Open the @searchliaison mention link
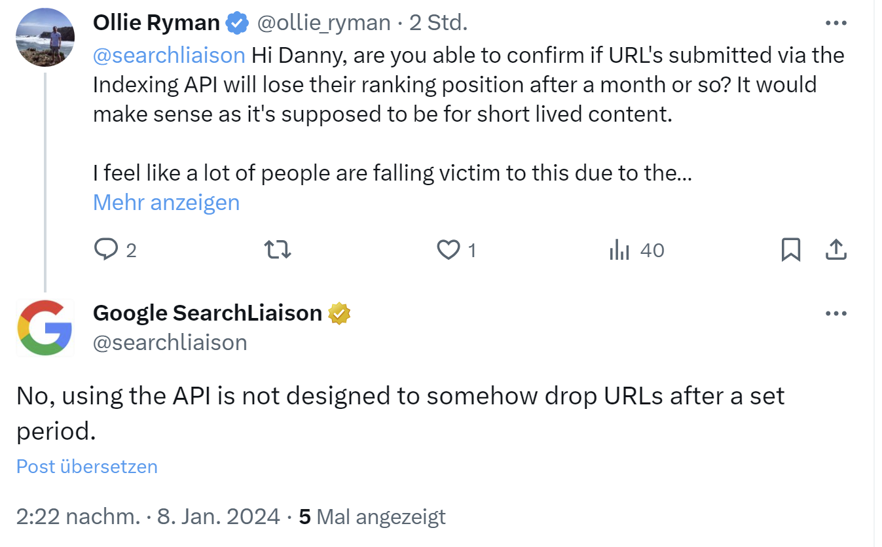The width and height of the screenshot is (882, 547). pos(169,55)
